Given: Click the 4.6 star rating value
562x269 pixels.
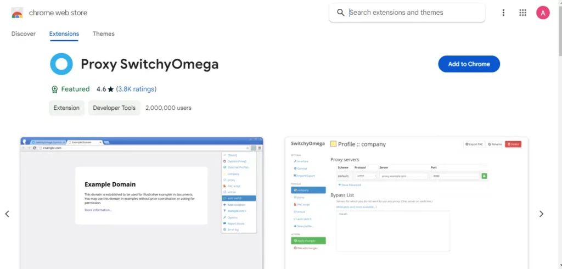Looking at the screenshot, I should point(105,89).
